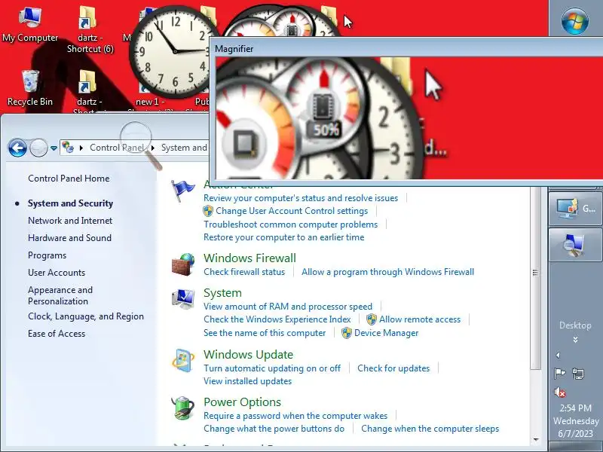603x452 pixels.
Task: Open recent pages dropdown next to Forward
Action: pyautogui.click(x=54, y=148)
